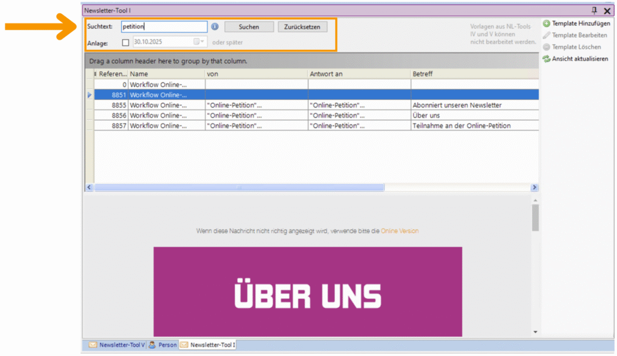Refresh with the Ansicht aktualisieren arrows icon
Viewport: 617px width, 356px height.
[547, 58]
